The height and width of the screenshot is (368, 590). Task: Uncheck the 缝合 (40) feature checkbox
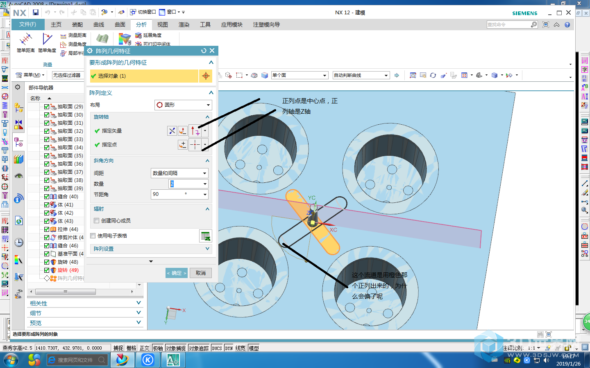[x=47, y=197]
